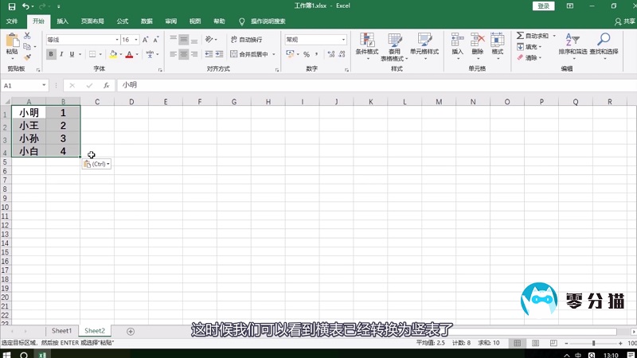Screen dimensions: 637x358
Task: Click the red font color swatch
Action: [127, 54]
